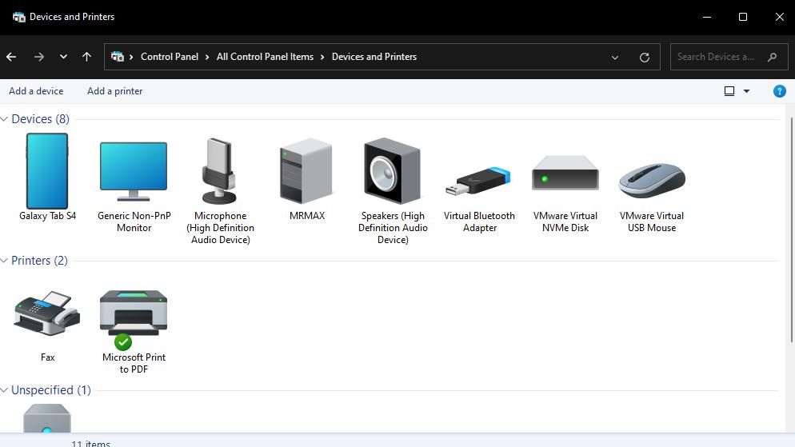Screen dimensions: 795x447
Task: Navigate to Control Panel breadcrumb
Action: pos(170,57)
